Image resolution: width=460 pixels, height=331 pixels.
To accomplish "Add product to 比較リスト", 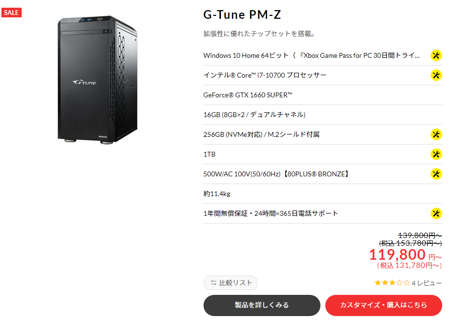I will 230,283.
